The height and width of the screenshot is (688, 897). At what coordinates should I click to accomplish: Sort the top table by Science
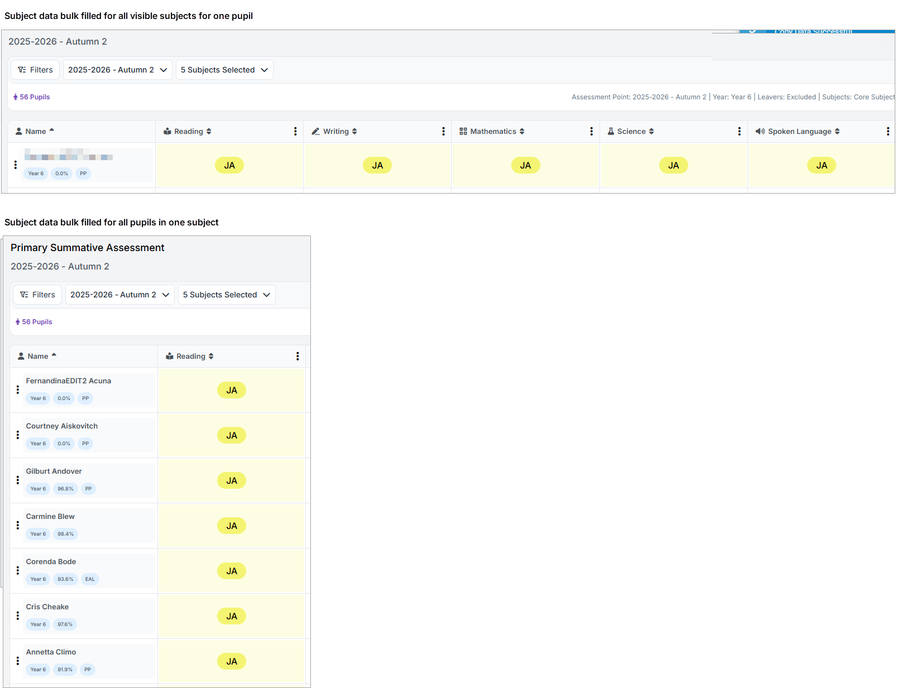[x=651, y=132]
